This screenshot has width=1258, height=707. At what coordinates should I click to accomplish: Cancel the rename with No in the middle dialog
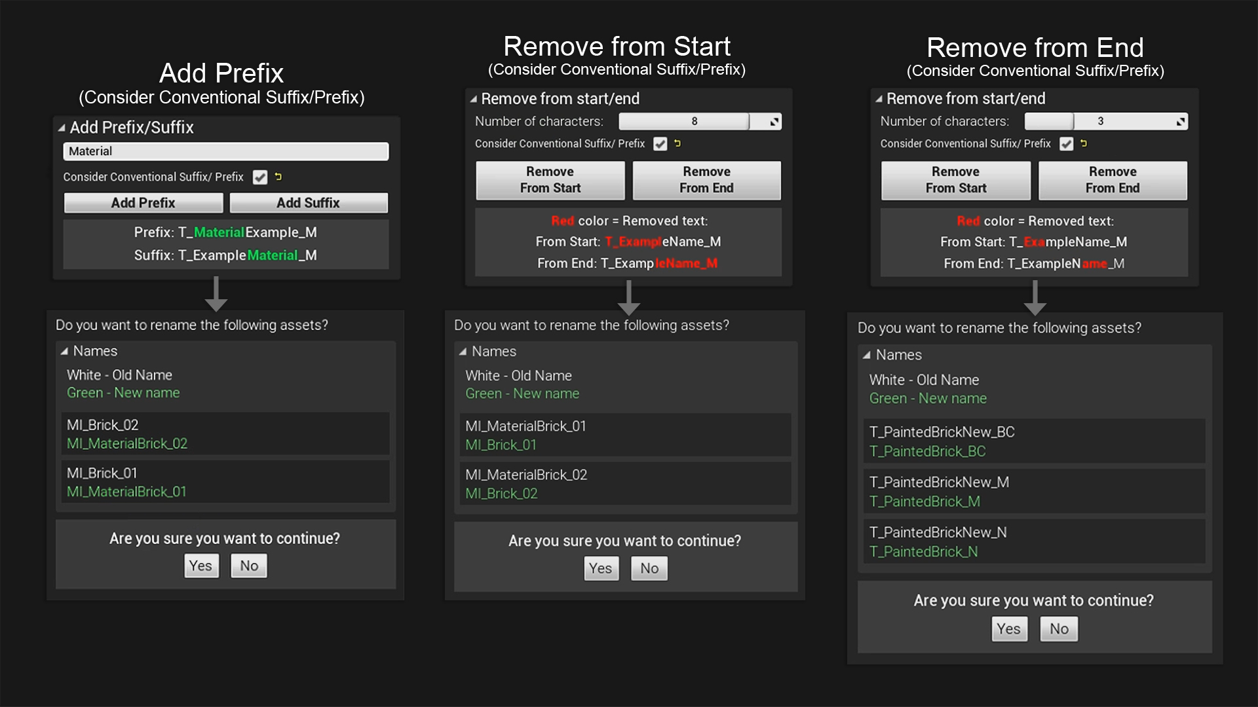click(x=648, y=568)
